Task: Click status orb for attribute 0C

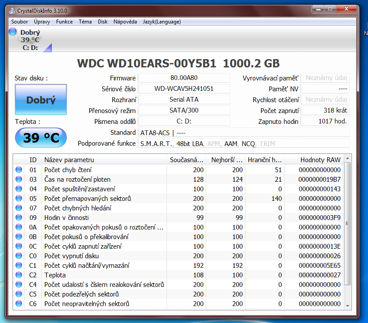Action: pyautogui.click(x=19, y=246)
